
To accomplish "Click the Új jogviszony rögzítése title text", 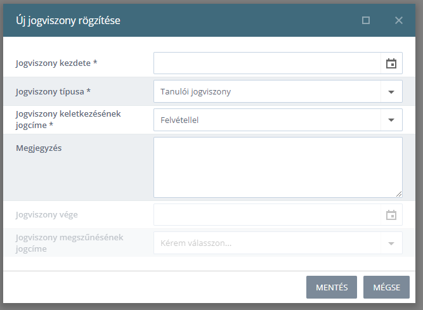I will coord(68,20).
